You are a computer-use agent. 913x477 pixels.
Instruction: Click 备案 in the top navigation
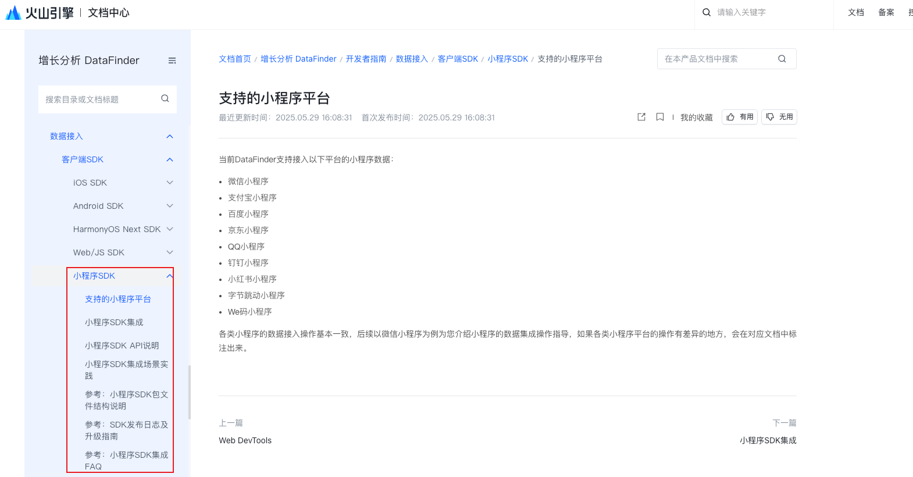(x=886, y=12)
